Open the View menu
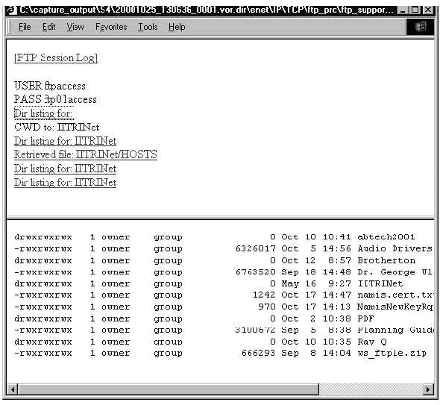440x405 pixels. tap(75, 27)
